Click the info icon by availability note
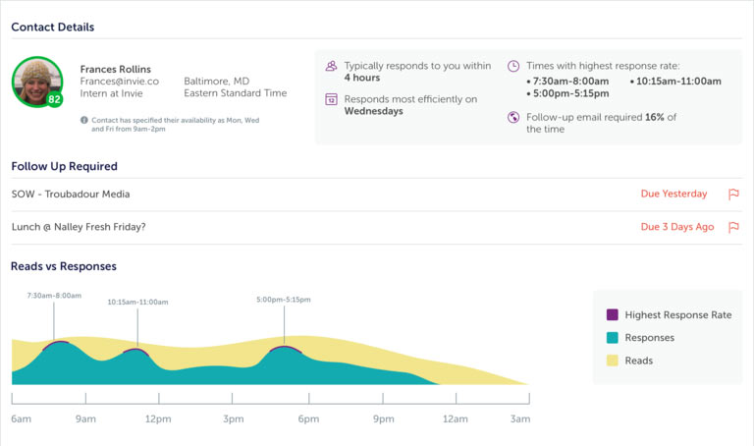754x446 pixels. [x=84, y=119]
